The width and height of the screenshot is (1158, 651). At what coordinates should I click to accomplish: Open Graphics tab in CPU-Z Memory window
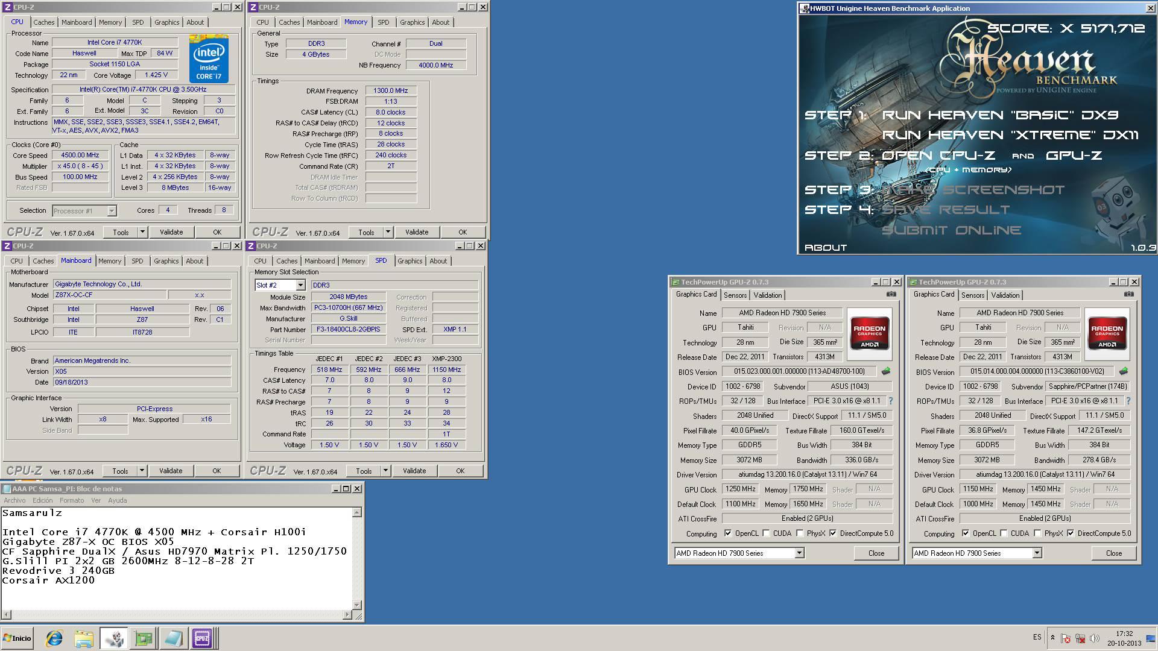coord(413,22)
